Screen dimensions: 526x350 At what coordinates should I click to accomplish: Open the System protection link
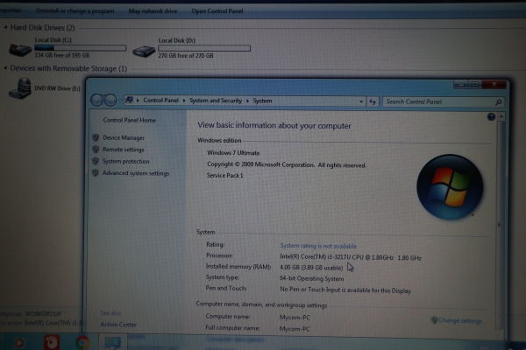[125, 161]
